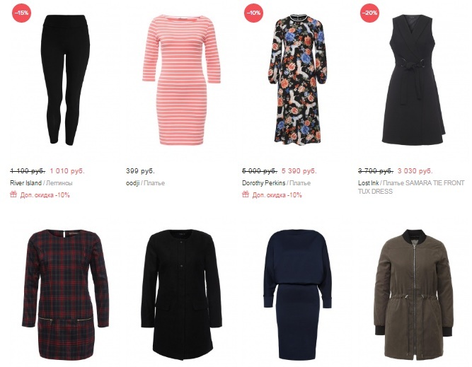Click the -15% discount badge on leggings

point(22,13)
